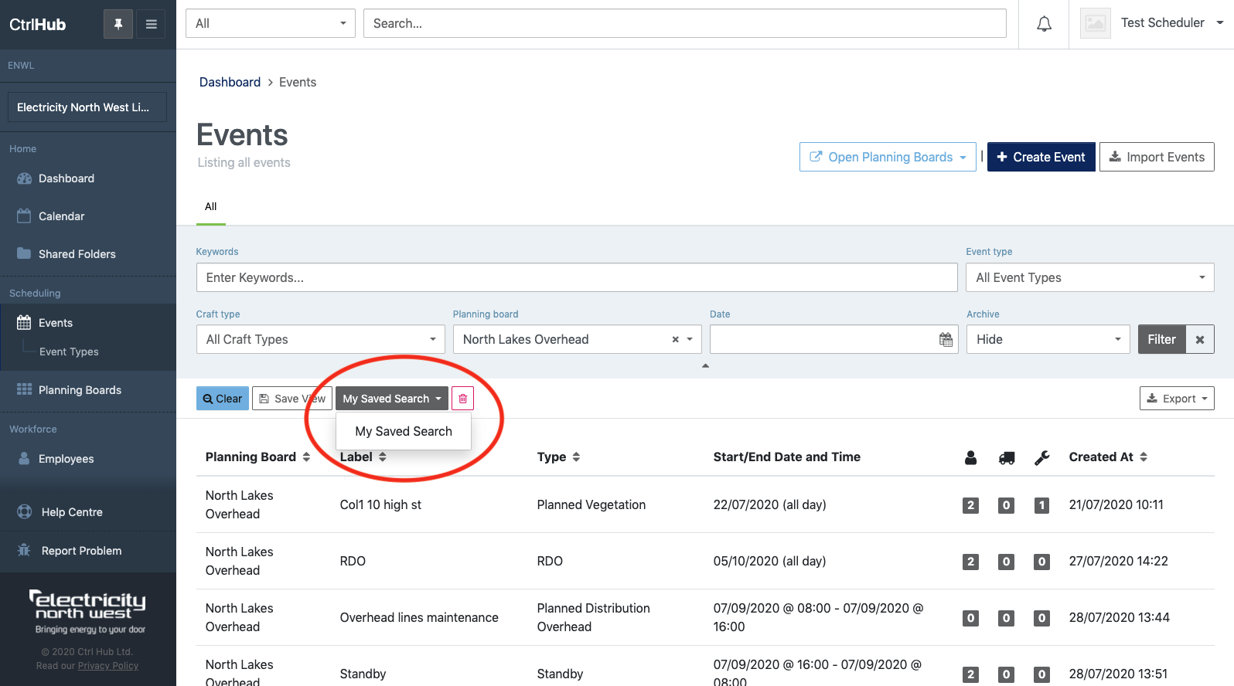This screenshot has width=1234, height=686.
Task: Clear the North Lakes Overhead planning board selection
Action: point(675,339)
